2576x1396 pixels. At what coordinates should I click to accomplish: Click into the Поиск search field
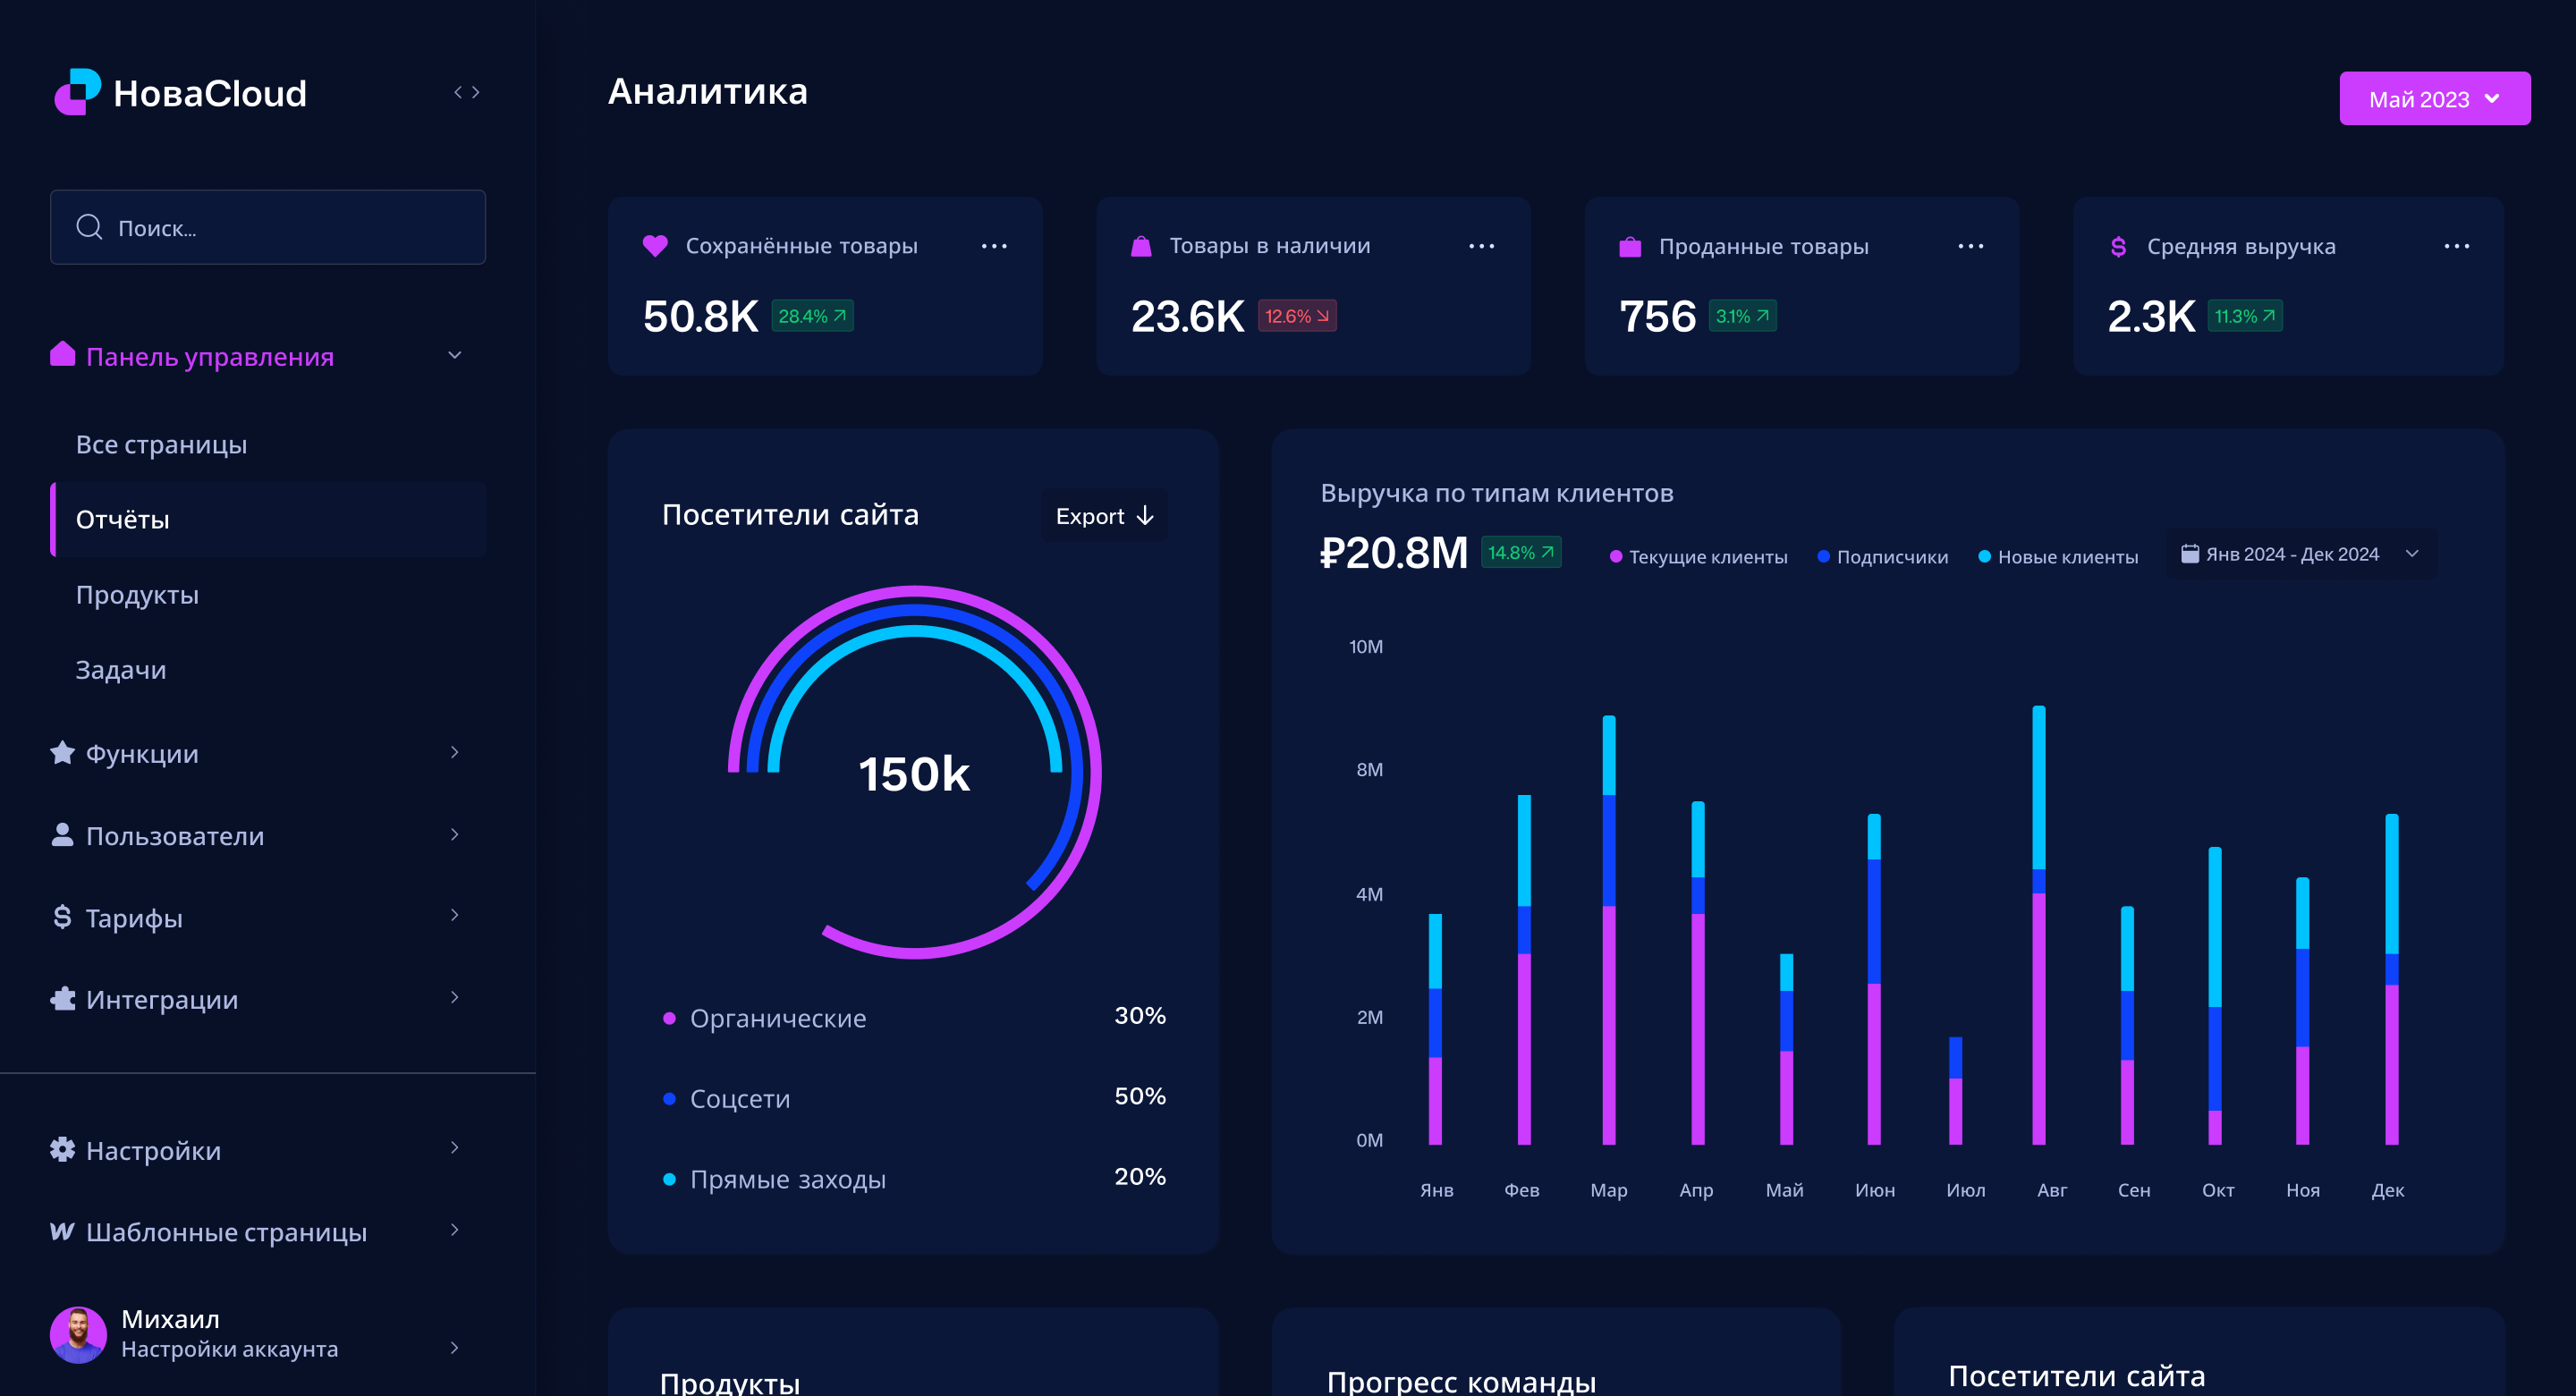click(290, 227)
